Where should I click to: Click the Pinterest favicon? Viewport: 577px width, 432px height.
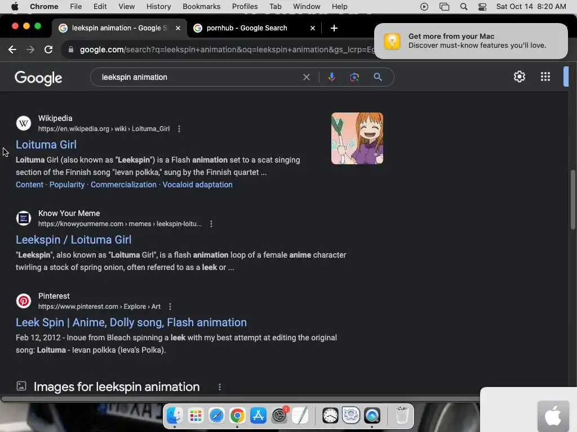(x=24, y=301)
